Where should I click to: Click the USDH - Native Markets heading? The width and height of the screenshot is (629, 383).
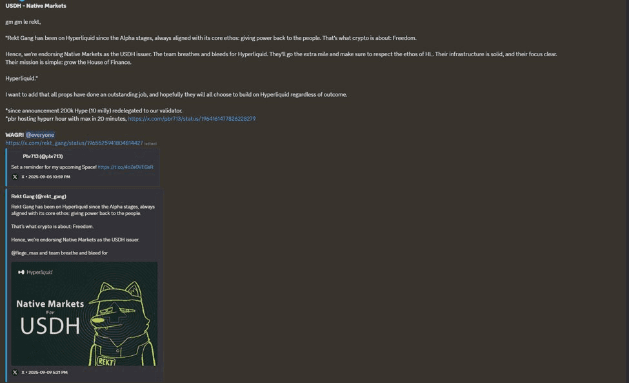pos(35,6)
